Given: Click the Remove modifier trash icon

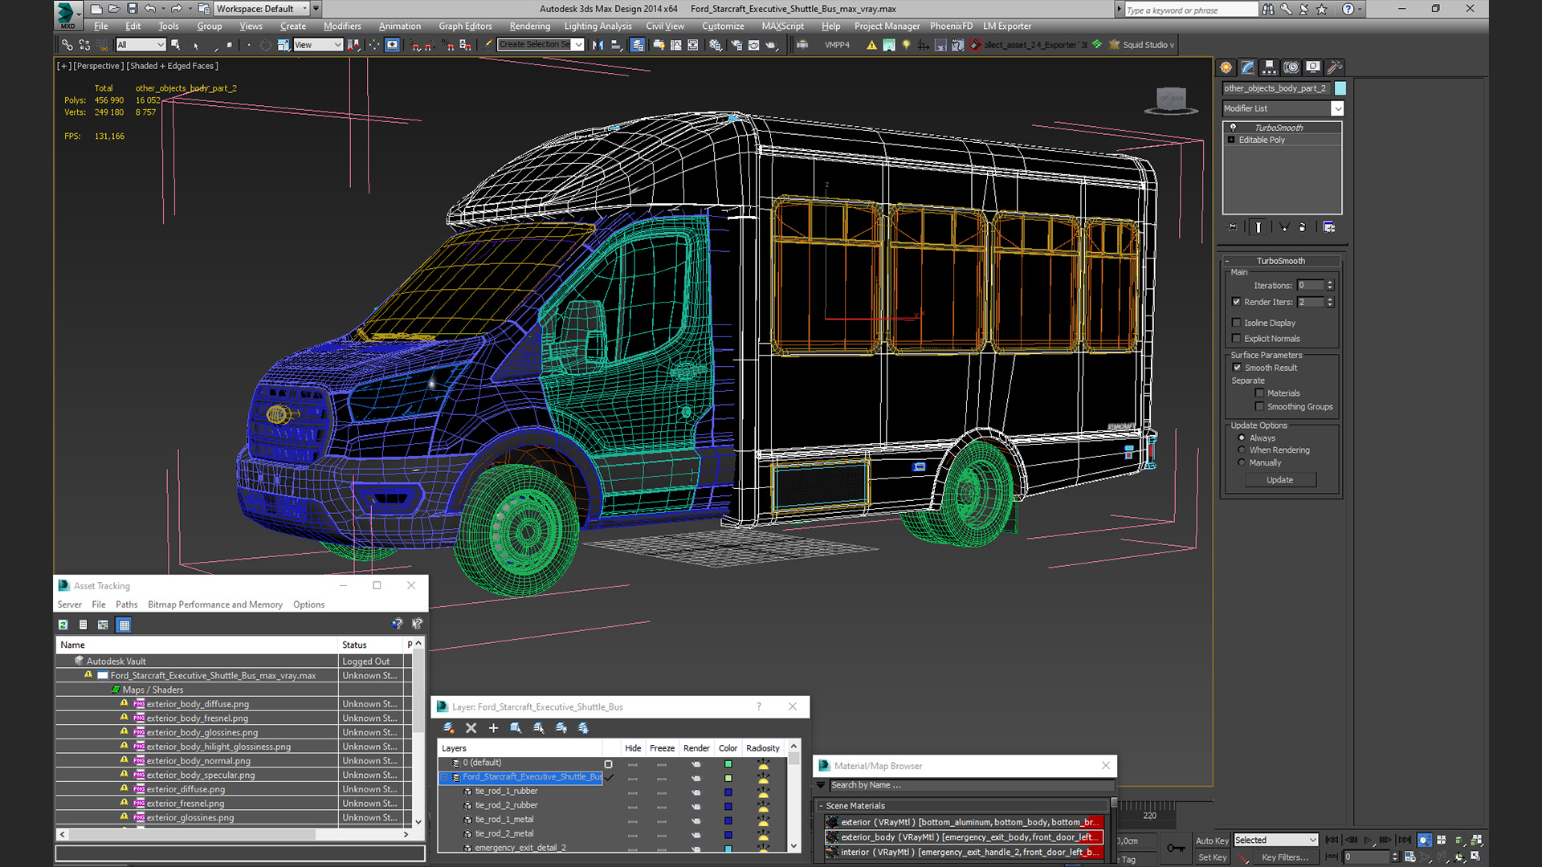Looking at the screenshot, I should coord(1302,227).
